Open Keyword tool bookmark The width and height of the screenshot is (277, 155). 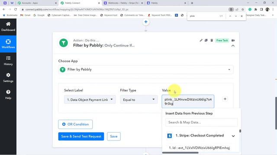point(109,15)
